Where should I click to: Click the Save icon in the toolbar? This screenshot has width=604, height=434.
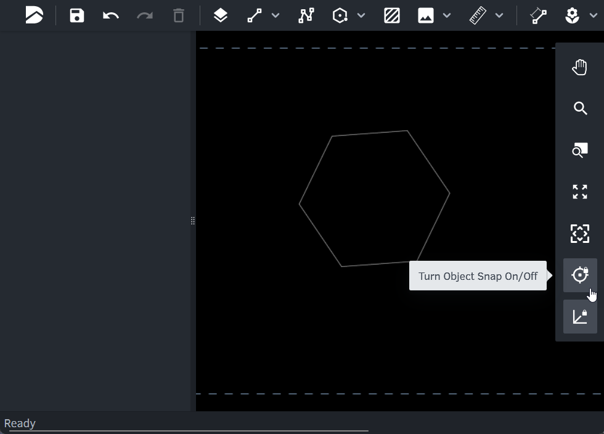coord(77,15)
